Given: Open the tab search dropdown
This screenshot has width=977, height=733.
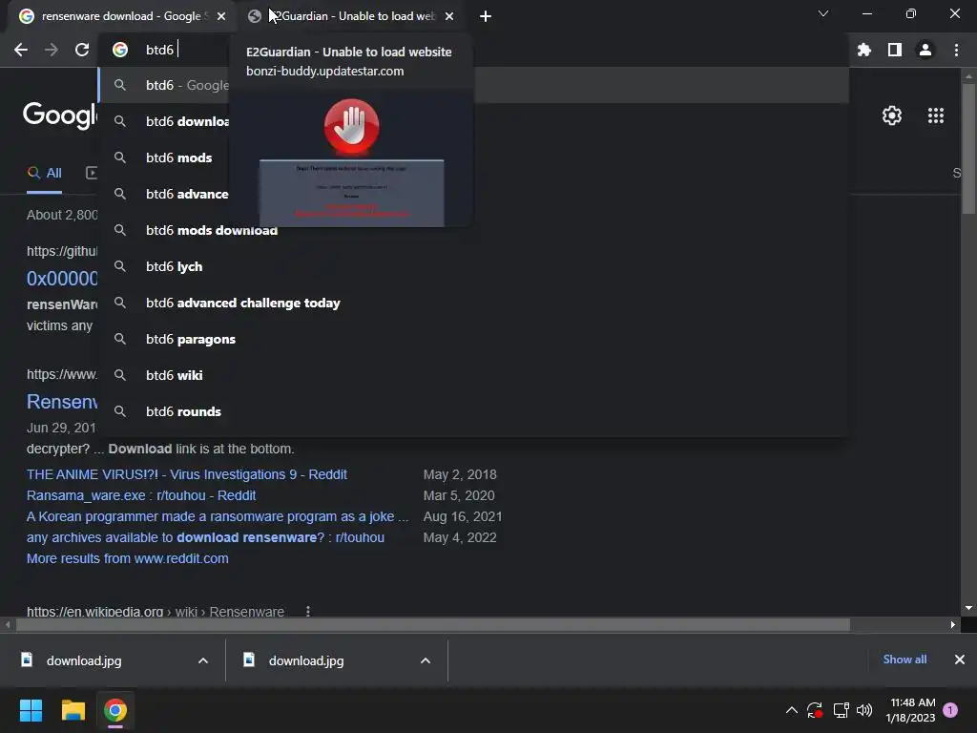Looking at the screenshot, I should tap(823, 13).
